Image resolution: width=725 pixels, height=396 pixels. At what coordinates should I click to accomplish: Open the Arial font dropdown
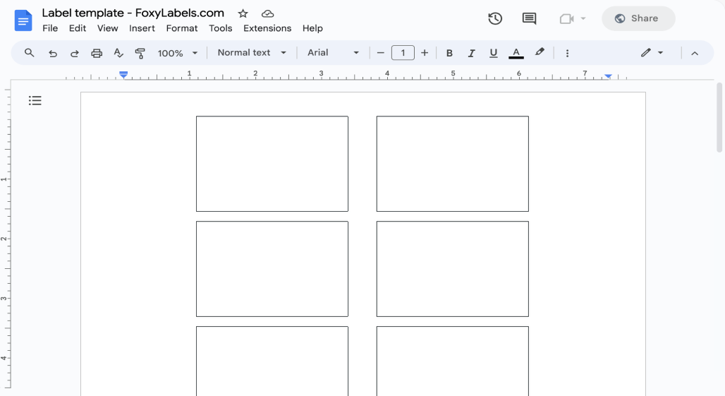(333, 53)
